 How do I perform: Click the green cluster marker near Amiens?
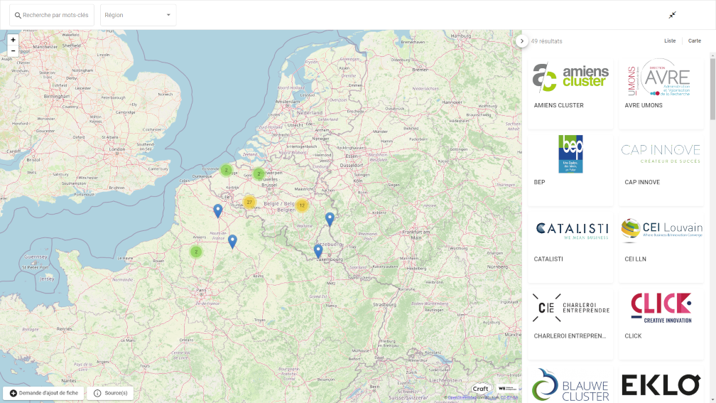[196, 252]
